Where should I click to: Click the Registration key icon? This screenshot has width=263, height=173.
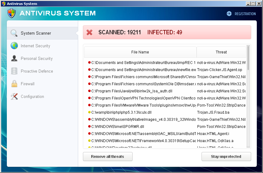[229, 14]
